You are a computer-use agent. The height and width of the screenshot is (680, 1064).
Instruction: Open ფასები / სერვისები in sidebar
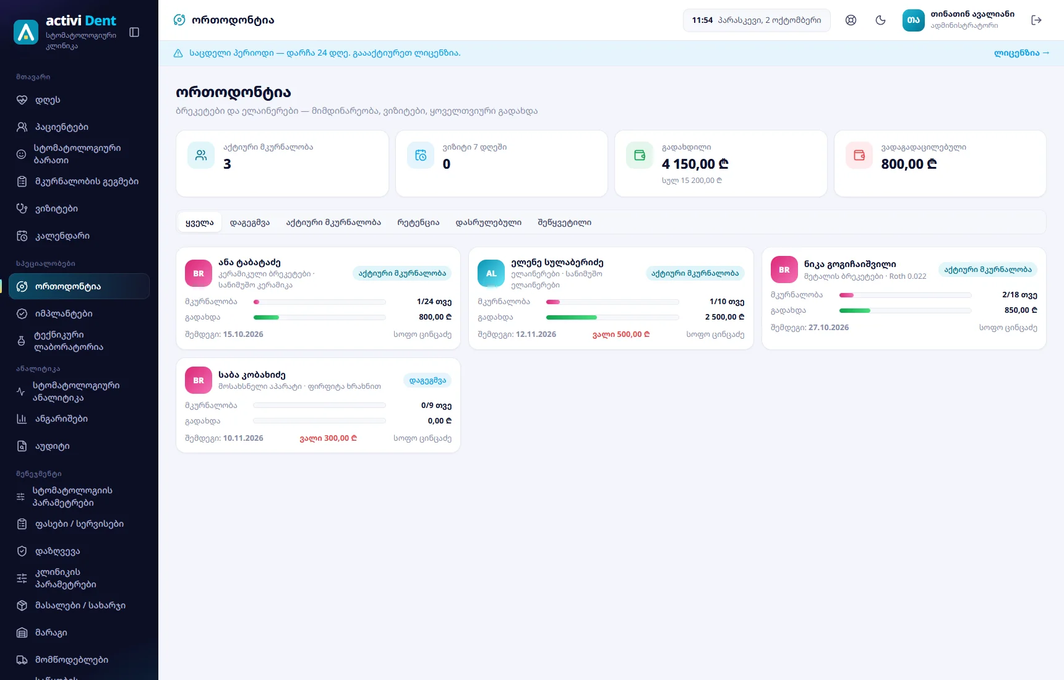(x=79, y=524)
